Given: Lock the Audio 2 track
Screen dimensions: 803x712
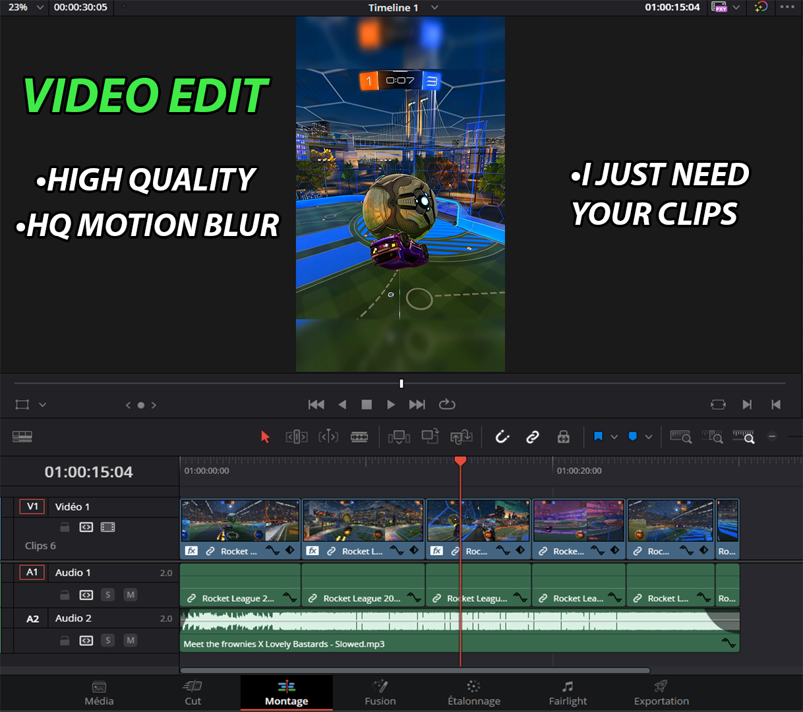Looking at the screenshot, I should tap(65, 640).
